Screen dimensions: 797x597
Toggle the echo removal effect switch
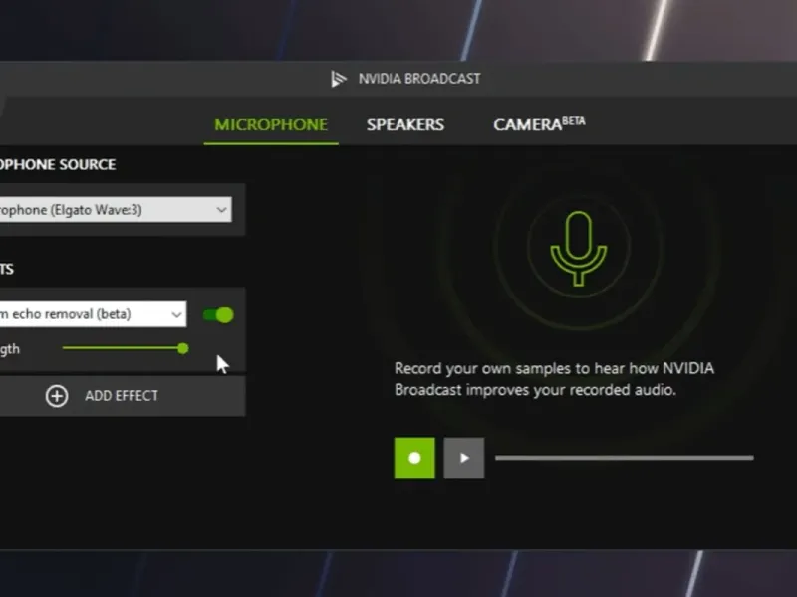[218, 315]
